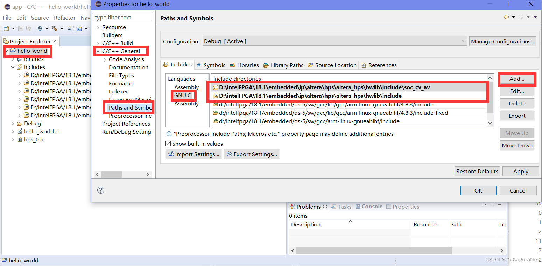Viewport: 542px width, 266px height.
Task: Open the dialog view menu dropdown arrow
Action: click(x=535, y=17)
